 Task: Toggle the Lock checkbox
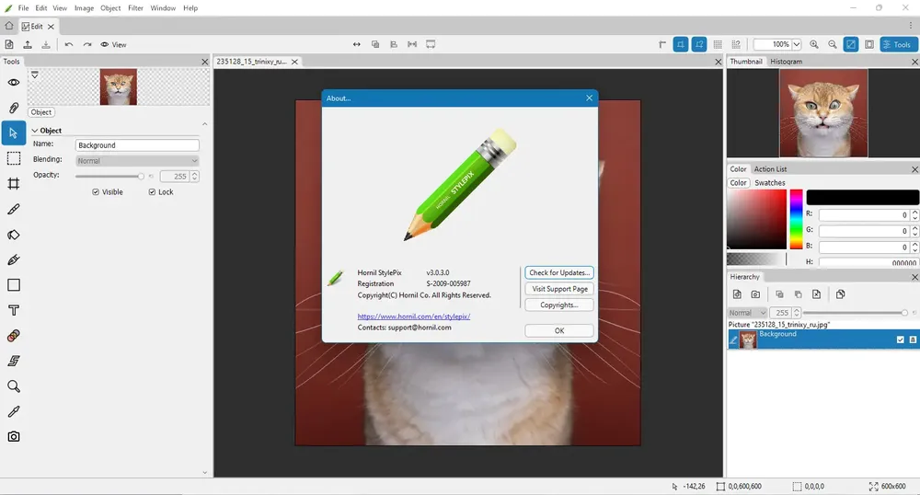[x=152, y=191]
